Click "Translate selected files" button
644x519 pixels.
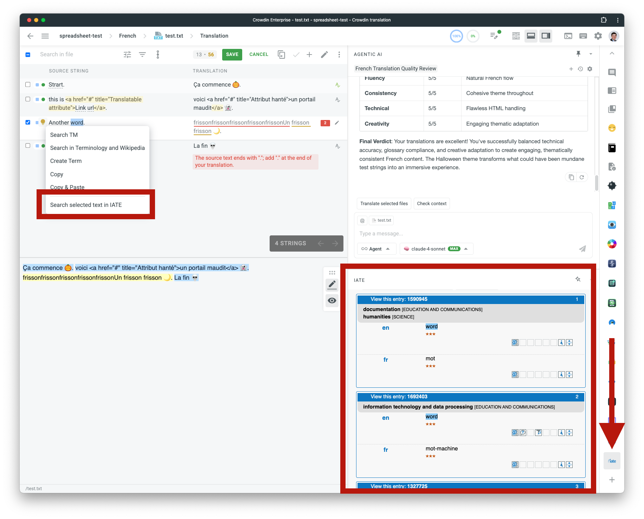(x=384, y=204)
